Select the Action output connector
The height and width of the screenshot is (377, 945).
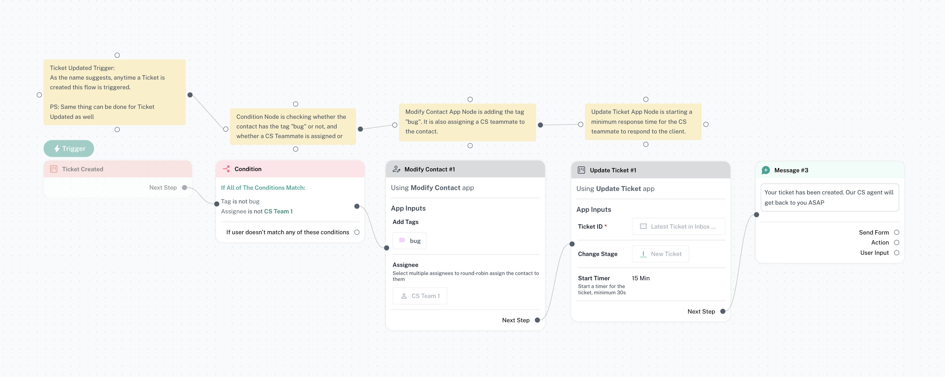(x=896, y=242)
